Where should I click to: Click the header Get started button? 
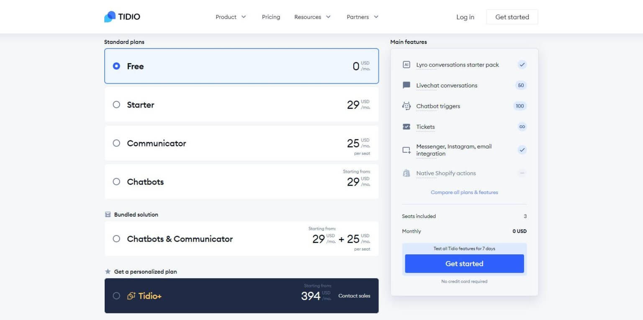[x=512, y=17]
